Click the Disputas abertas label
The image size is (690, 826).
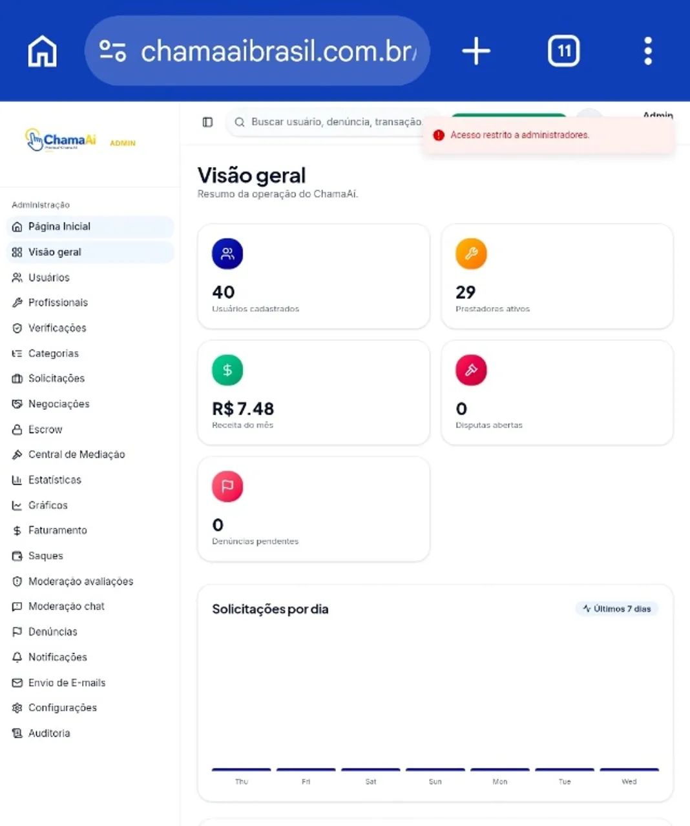point(489,425)
